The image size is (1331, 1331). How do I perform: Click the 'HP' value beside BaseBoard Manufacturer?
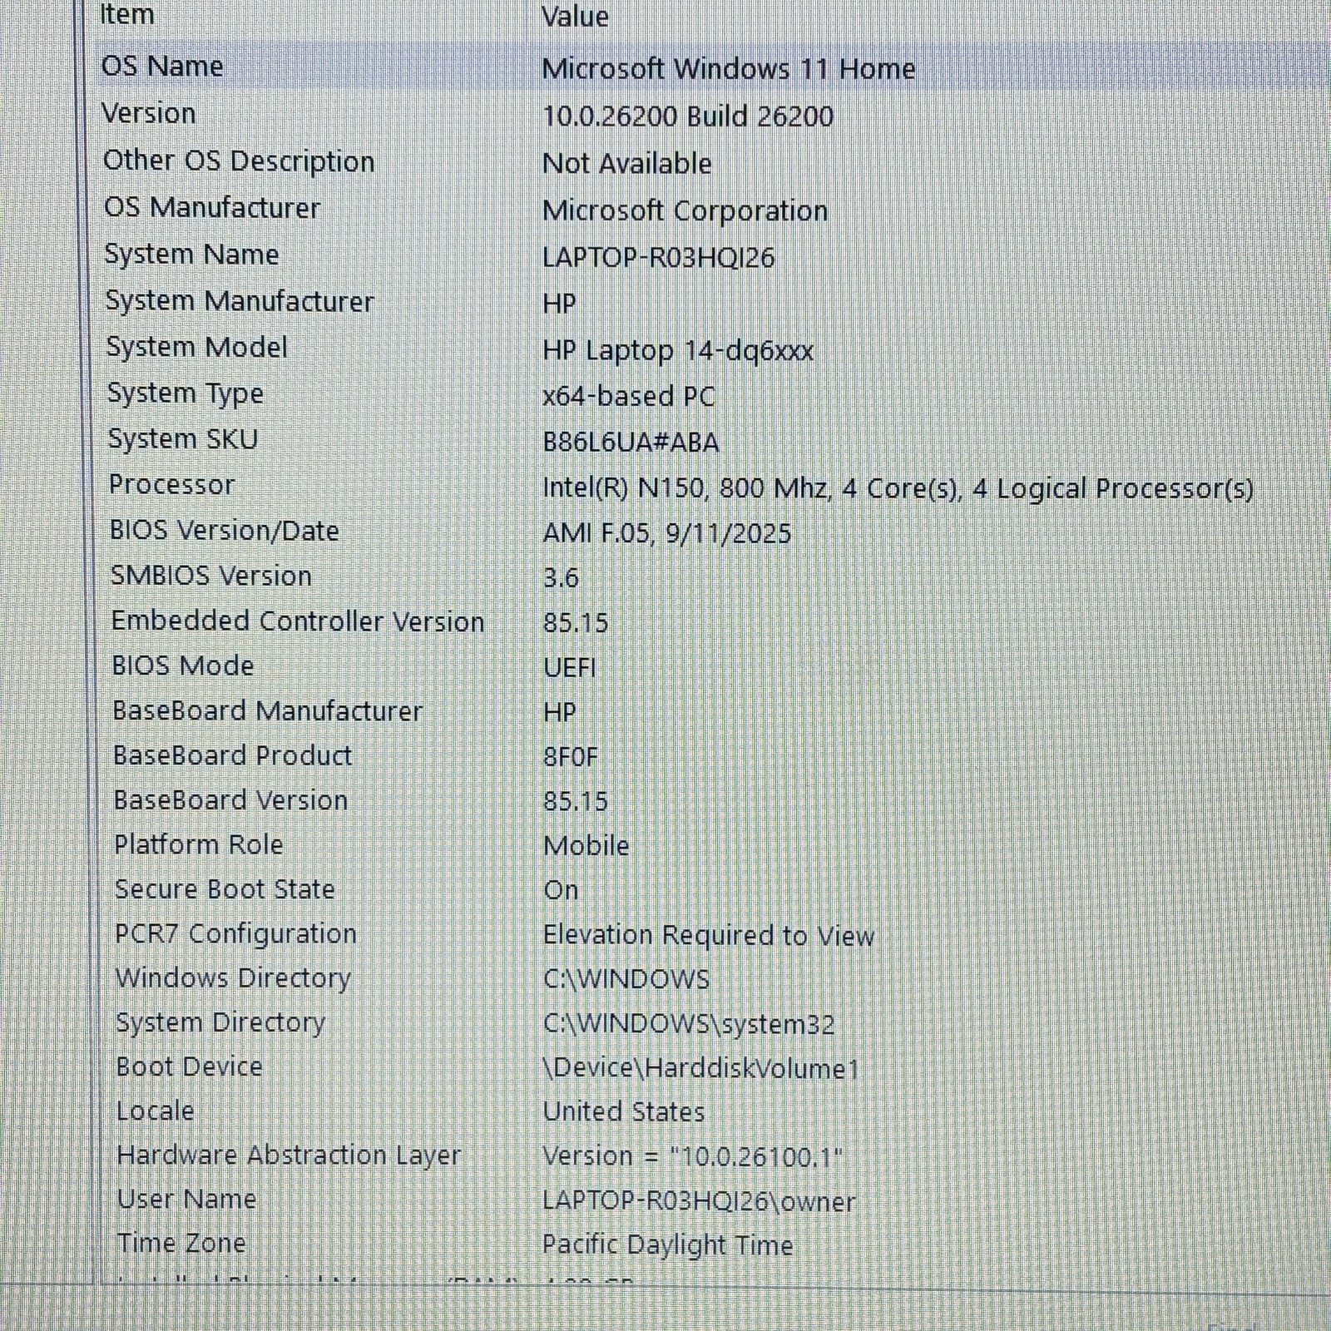click(x=560, y=712)
